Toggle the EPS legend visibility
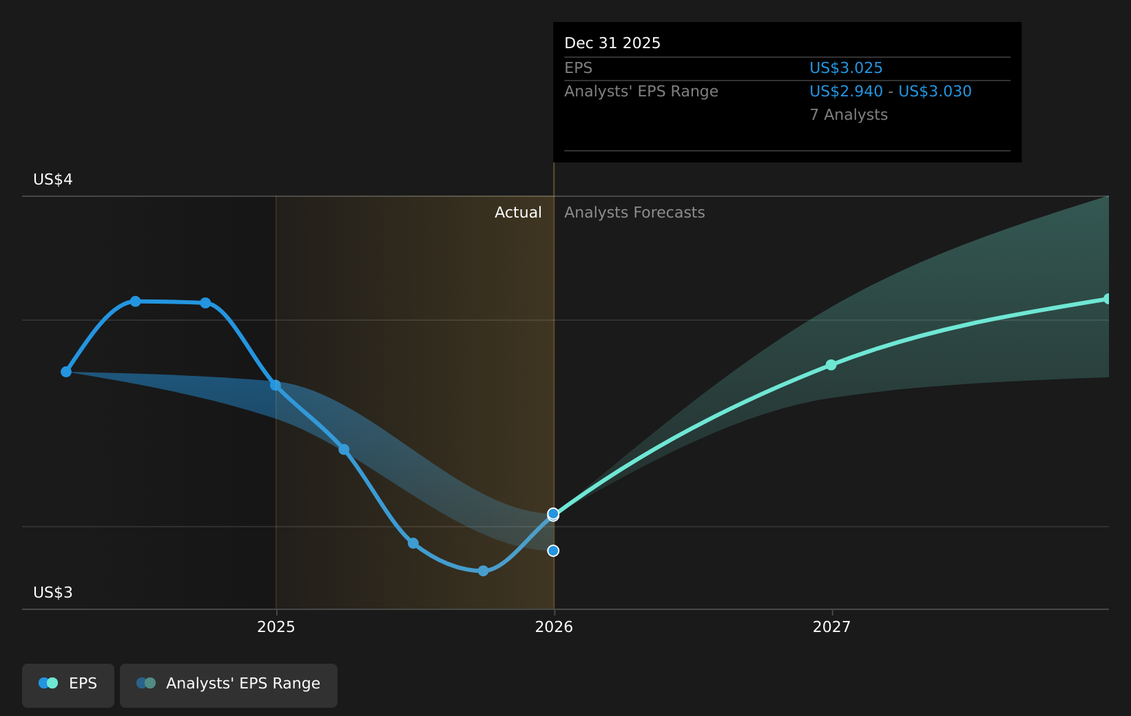1131x716 pixels. pos(68,683)
